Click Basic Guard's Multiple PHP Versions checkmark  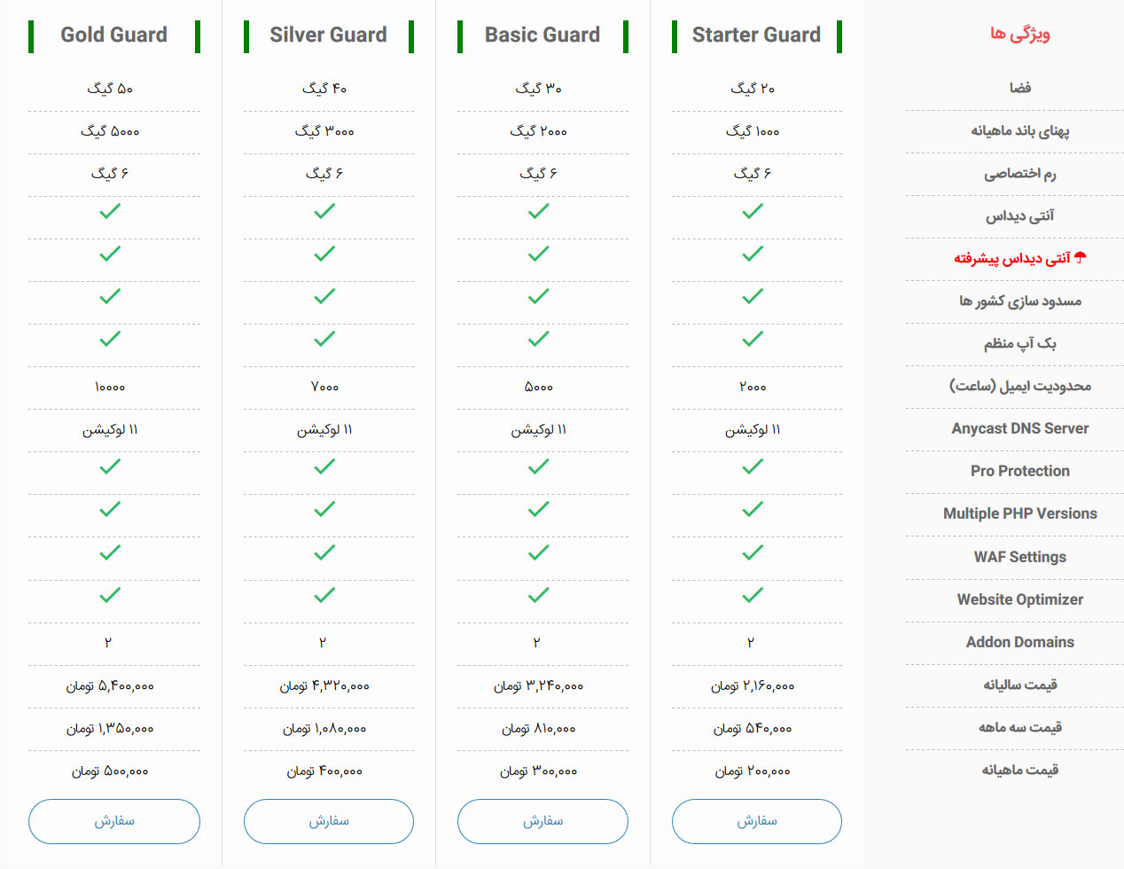click(x=538, y=509)
